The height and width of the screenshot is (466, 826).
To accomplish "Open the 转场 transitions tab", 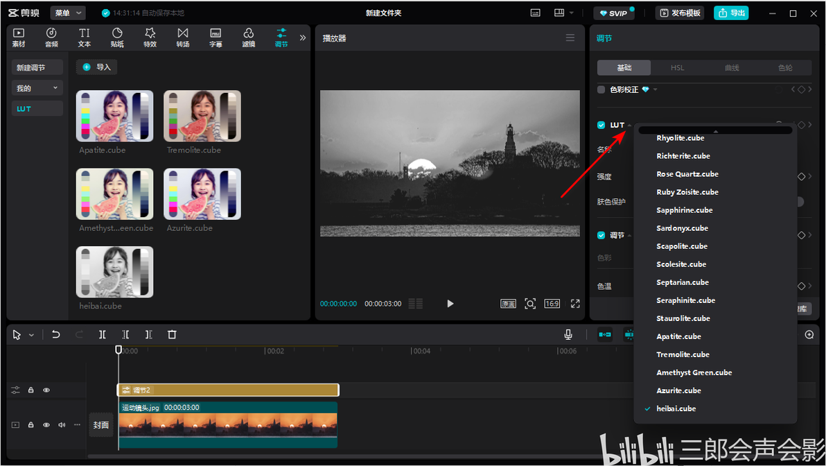I will point(183,37).
